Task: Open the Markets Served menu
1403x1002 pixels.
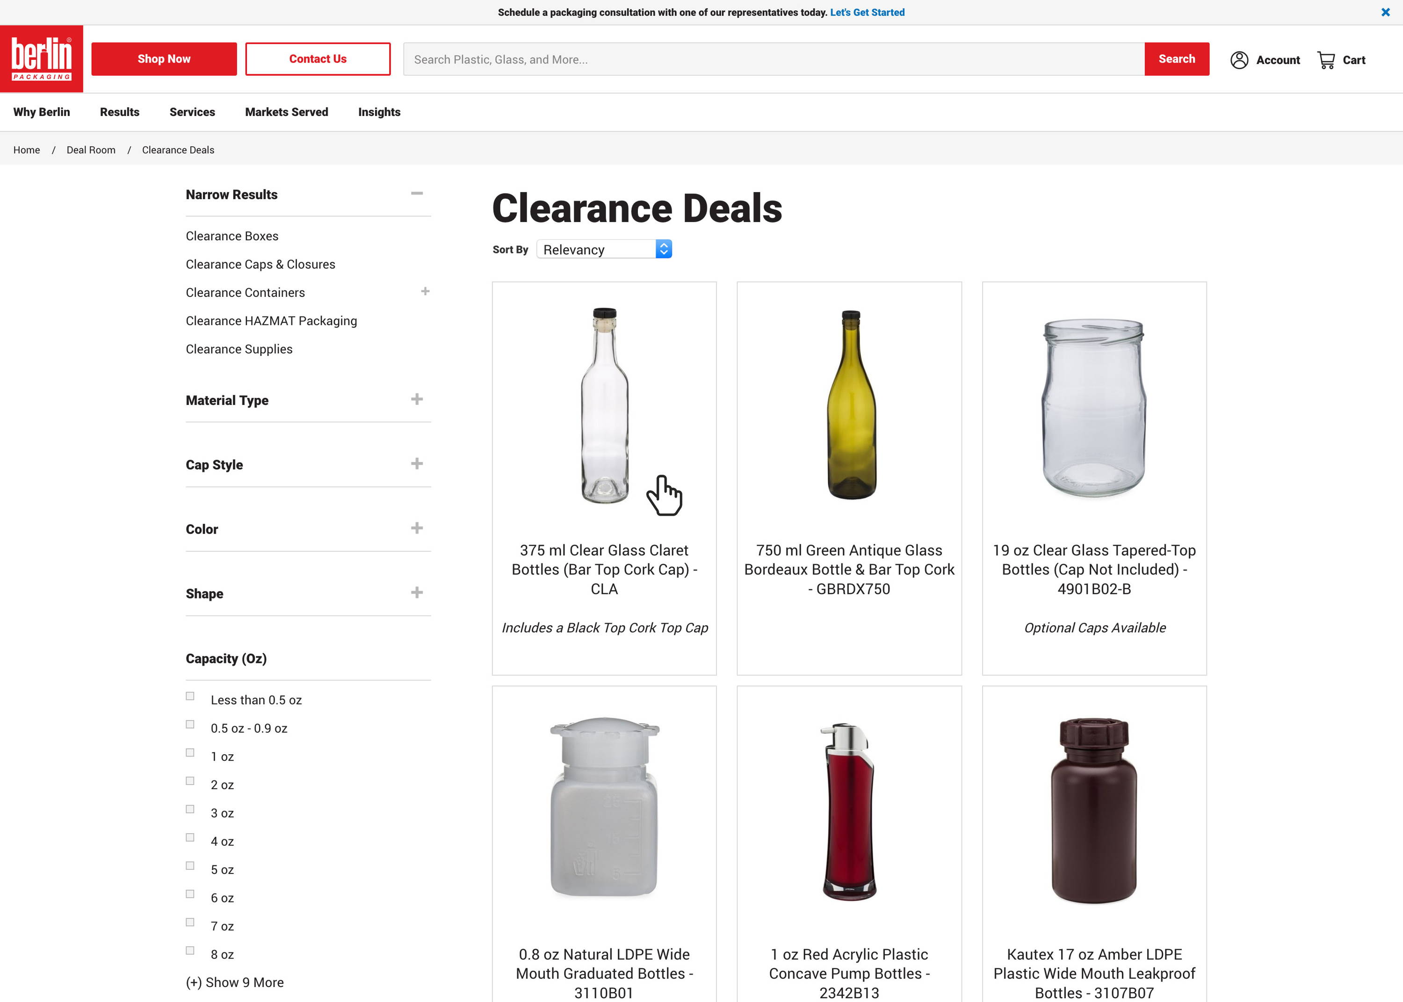Action: pyautogui.click(x=287, y=112)
